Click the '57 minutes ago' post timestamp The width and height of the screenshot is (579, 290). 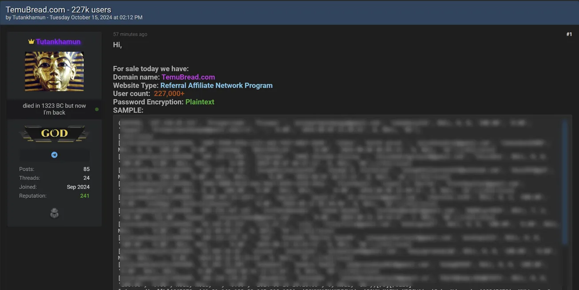coord(130,34)
